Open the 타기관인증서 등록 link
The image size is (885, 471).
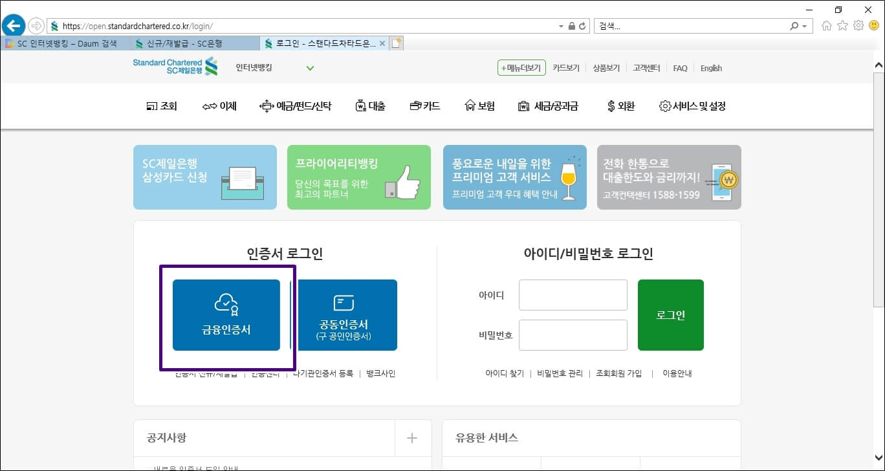(x=323, y=373)
